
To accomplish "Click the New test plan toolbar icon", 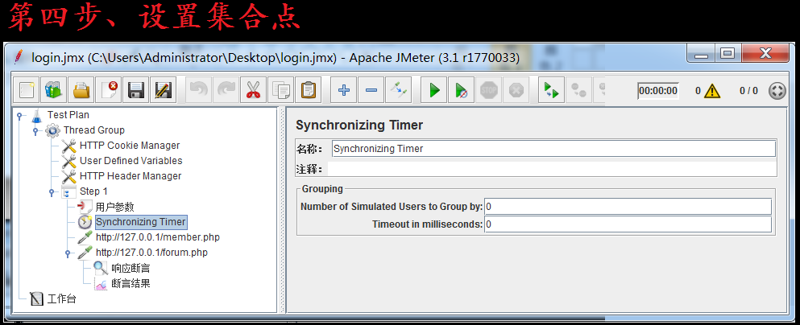I will [26, 91].
